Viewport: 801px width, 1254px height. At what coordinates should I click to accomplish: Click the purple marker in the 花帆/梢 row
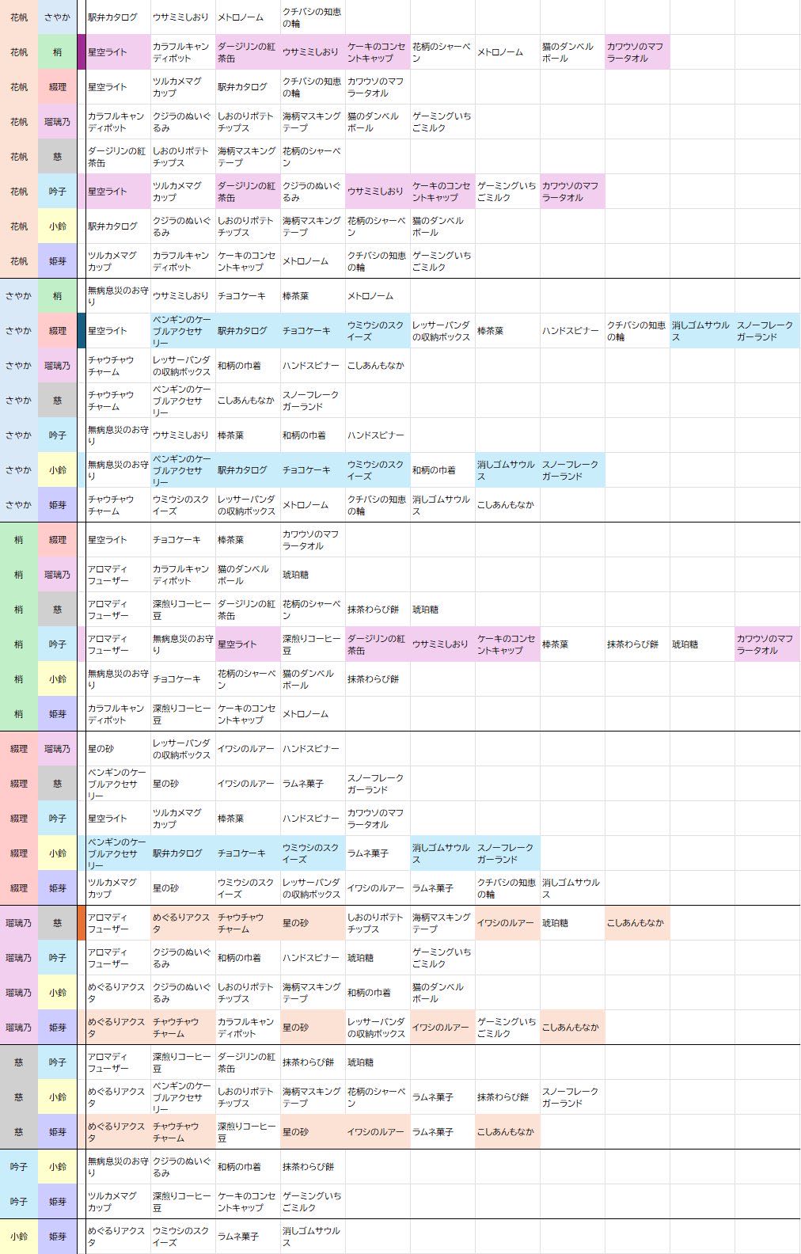click(x=82, y=52)
